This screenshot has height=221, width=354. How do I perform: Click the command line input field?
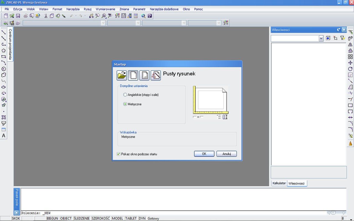[x=174, y=213]
